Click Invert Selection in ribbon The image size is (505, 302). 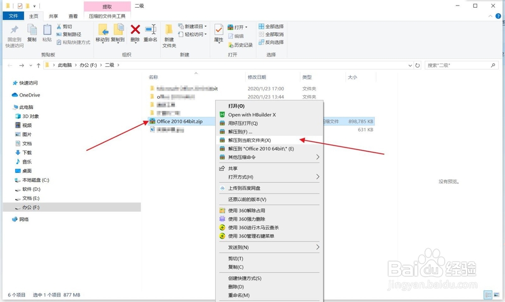point(271,42)
